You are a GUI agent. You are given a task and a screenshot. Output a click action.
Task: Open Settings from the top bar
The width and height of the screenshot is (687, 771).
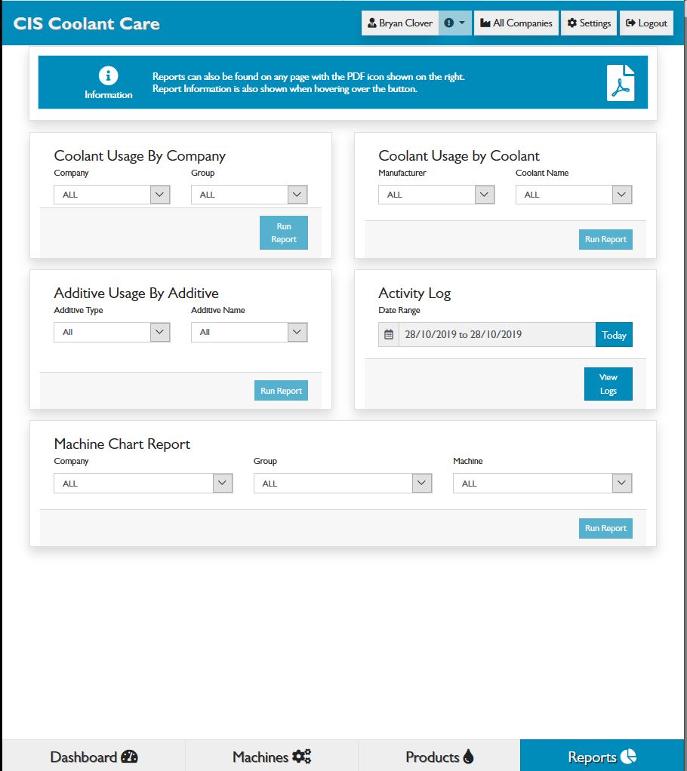pyautogui.click(x=589, y=23)
